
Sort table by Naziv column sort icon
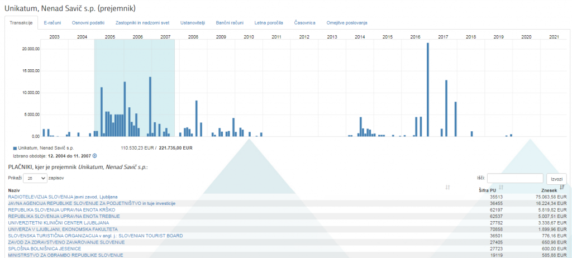tap(447, 187)
